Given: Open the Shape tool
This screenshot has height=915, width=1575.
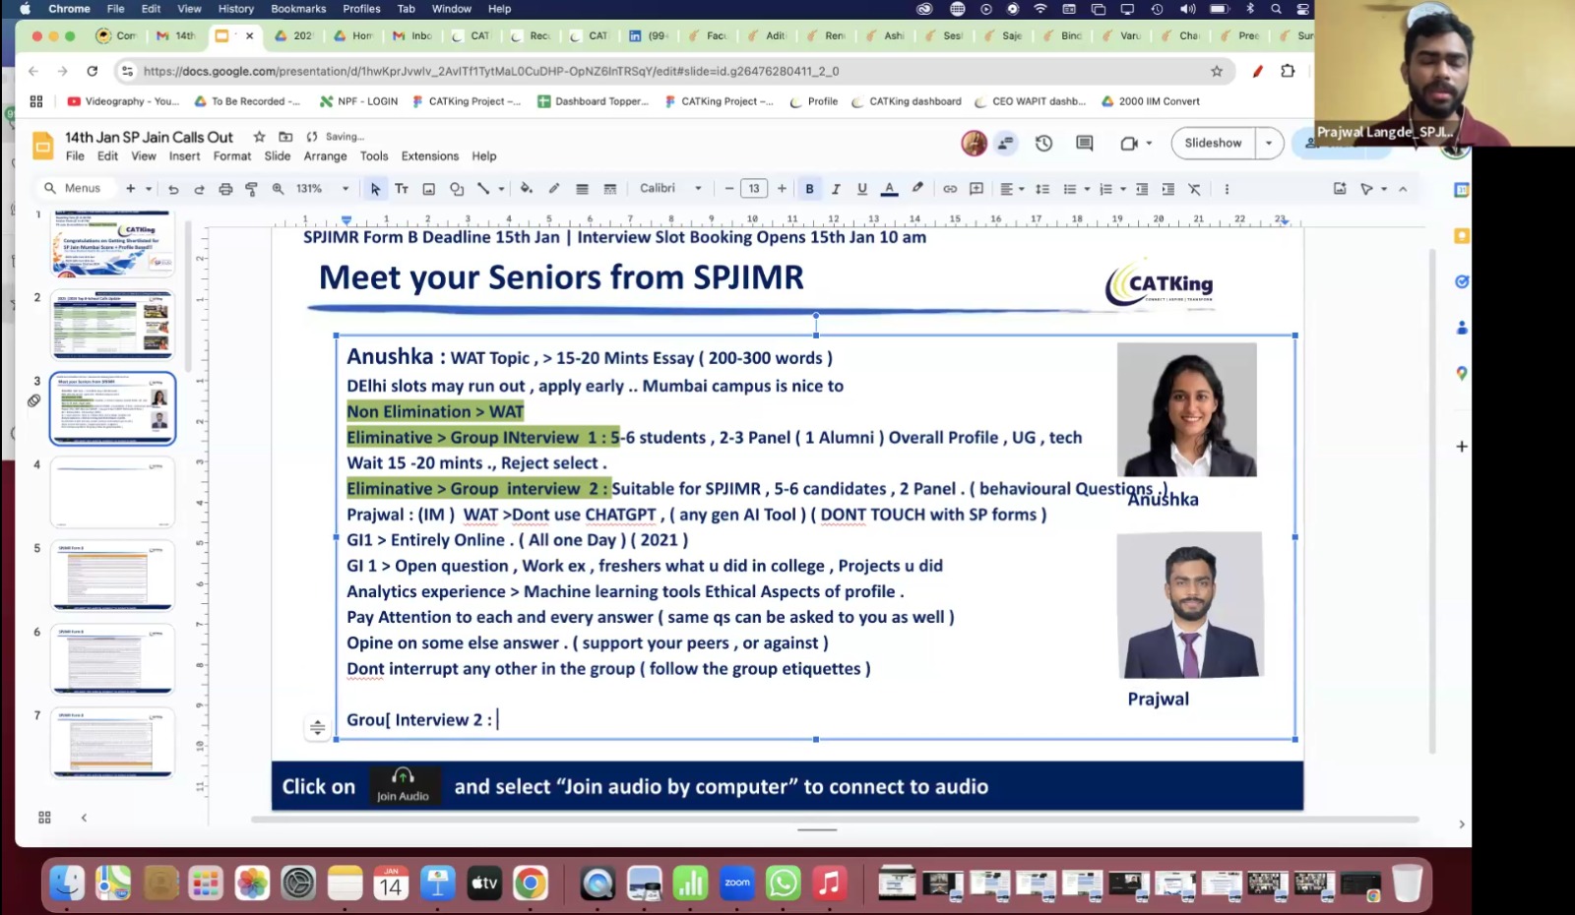Looking at the screenshot, I should 457,189.
